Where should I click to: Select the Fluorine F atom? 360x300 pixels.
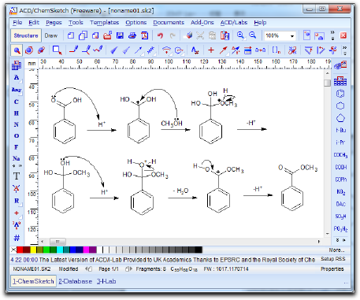coord(17,147)
